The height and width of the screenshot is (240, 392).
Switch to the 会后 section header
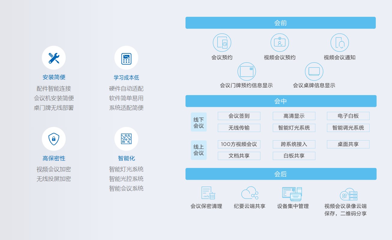click(x=281, y=174)
